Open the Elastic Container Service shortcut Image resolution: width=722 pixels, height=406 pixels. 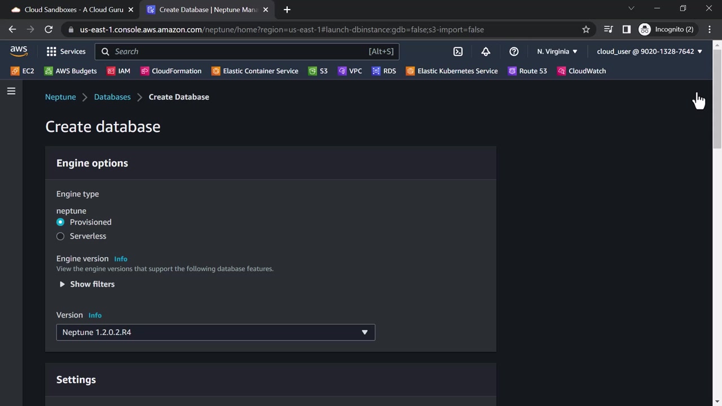(255, 71)
